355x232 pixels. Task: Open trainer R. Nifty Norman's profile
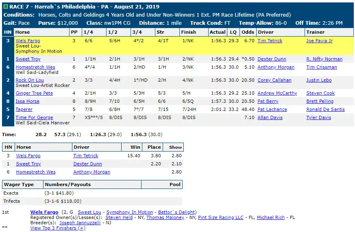tap(324, 59)
